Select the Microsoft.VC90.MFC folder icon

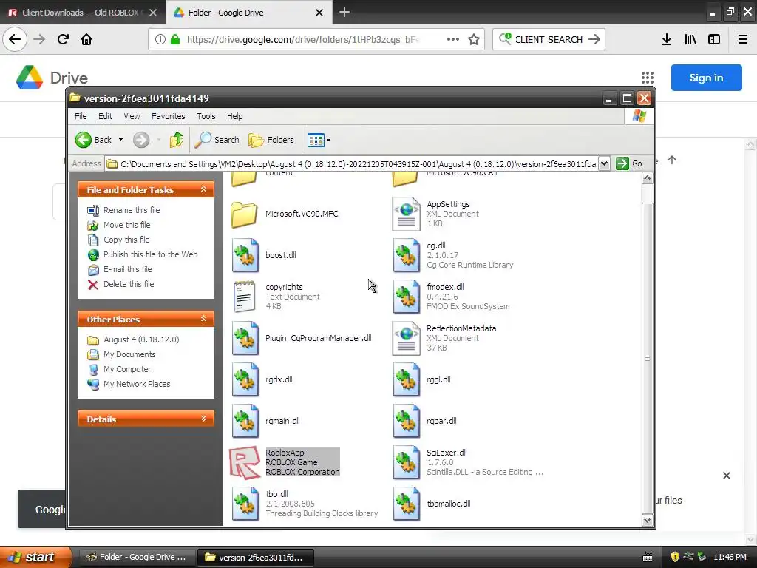coord(244,214)
